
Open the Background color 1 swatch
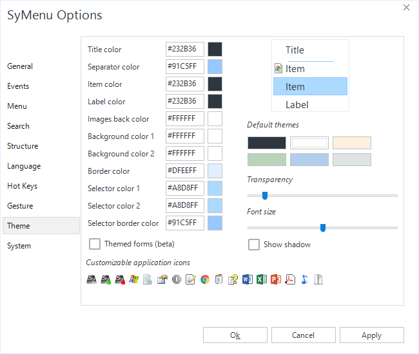click(215, 136)
